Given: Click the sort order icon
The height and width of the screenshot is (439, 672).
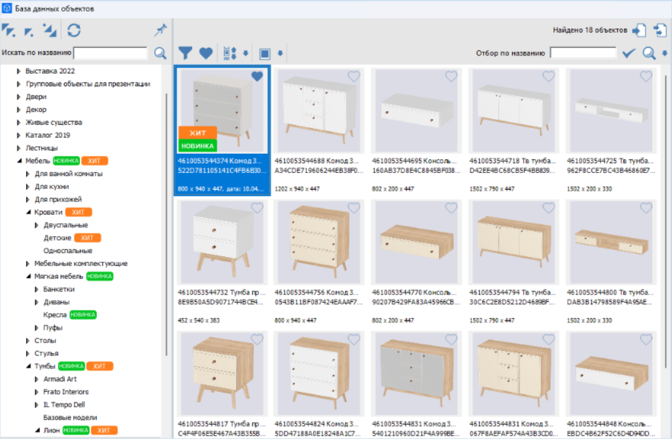Looking at the screenshot, I should tap(230, 53).
